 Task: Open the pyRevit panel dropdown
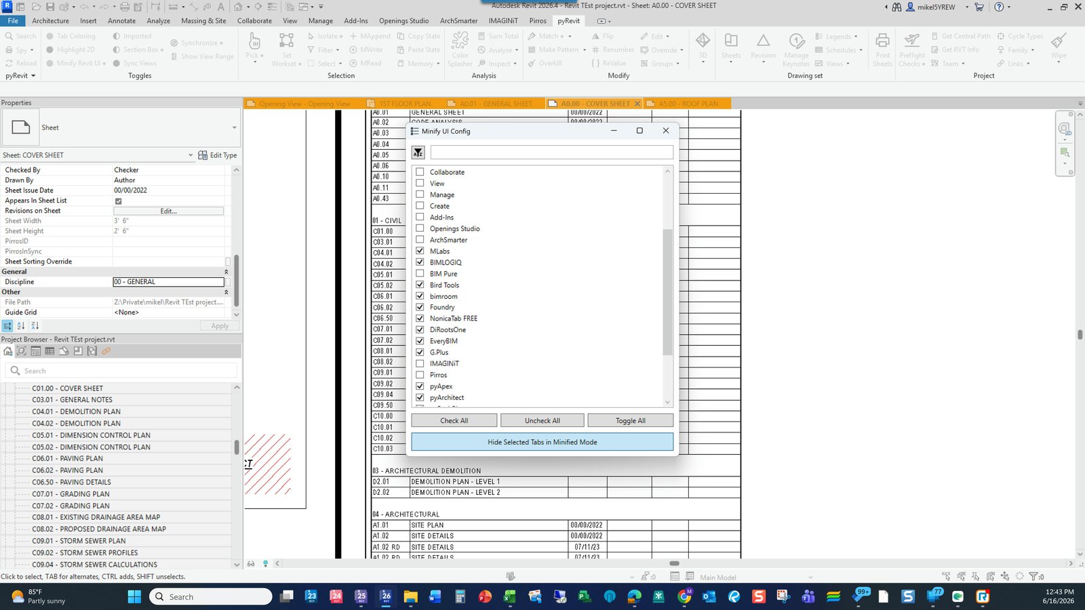(20, 76)
